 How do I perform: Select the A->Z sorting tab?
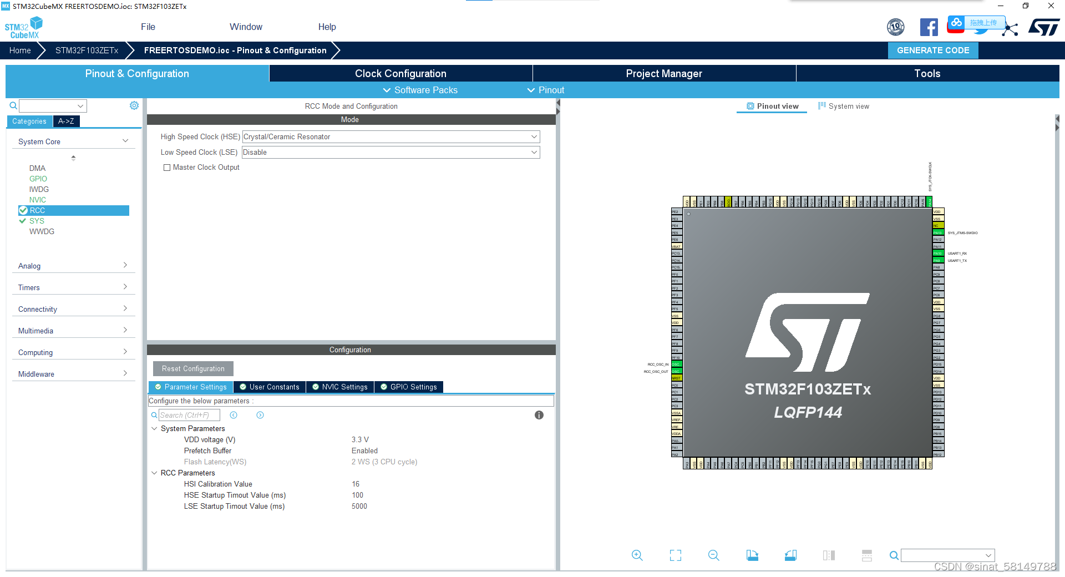(x=66, y=121)
